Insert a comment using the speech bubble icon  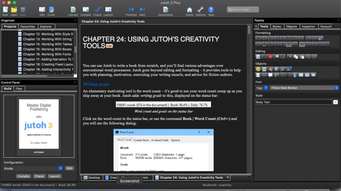click(x=270, y=75)
